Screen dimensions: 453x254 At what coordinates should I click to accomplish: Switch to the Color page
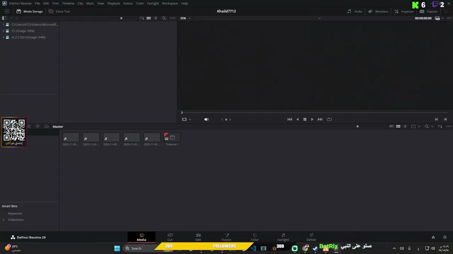(x=255, y=237)
